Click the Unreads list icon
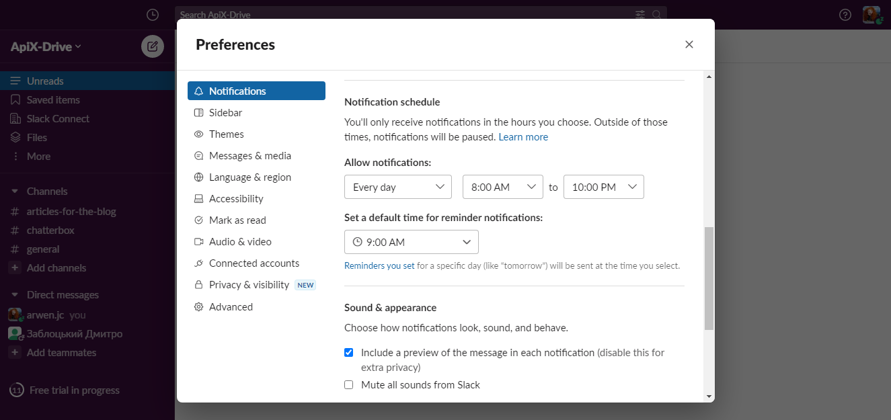This screenshot has width=891, height=420. click(x=15, y=81)
